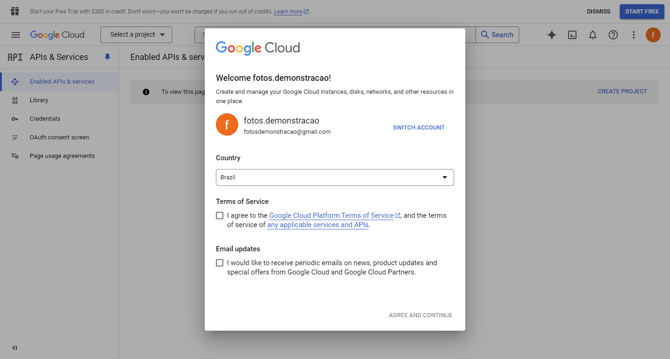This screenshot has width=670, height=359.
Task: Check the Email updates checkbox
Action: 220,263
